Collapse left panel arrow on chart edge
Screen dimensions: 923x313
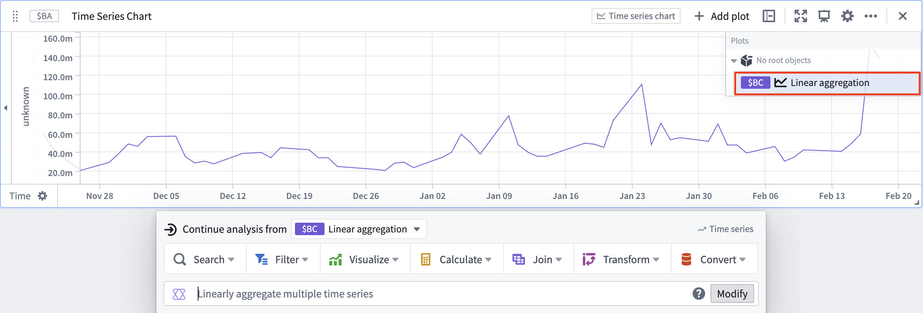tap(6, 108)
